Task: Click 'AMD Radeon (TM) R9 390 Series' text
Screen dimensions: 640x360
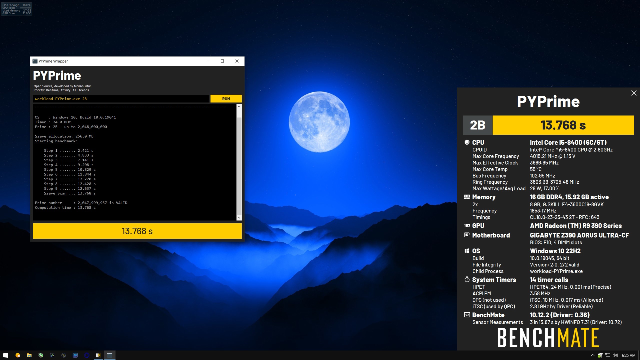Action: pos(576,226)
